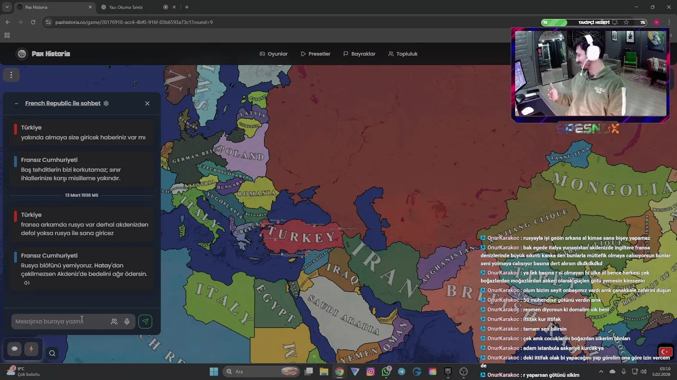Open Instagram from taskbar
This screenshot has width=677, height=380.
pyautogui.click(x=371, y=372)
